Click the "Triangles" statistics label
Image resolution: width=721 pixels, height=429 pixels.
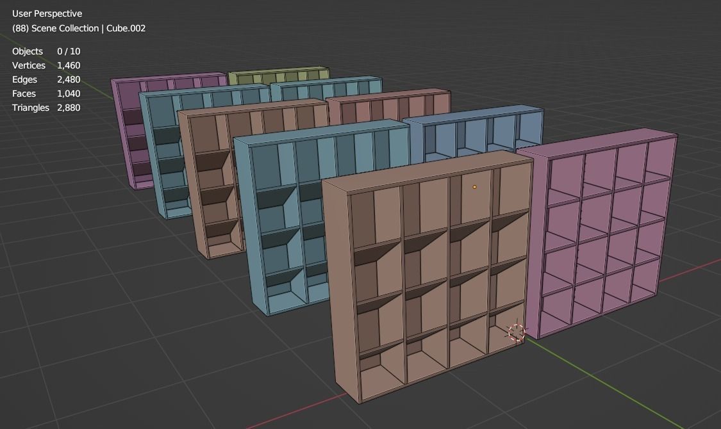point(30,108)
